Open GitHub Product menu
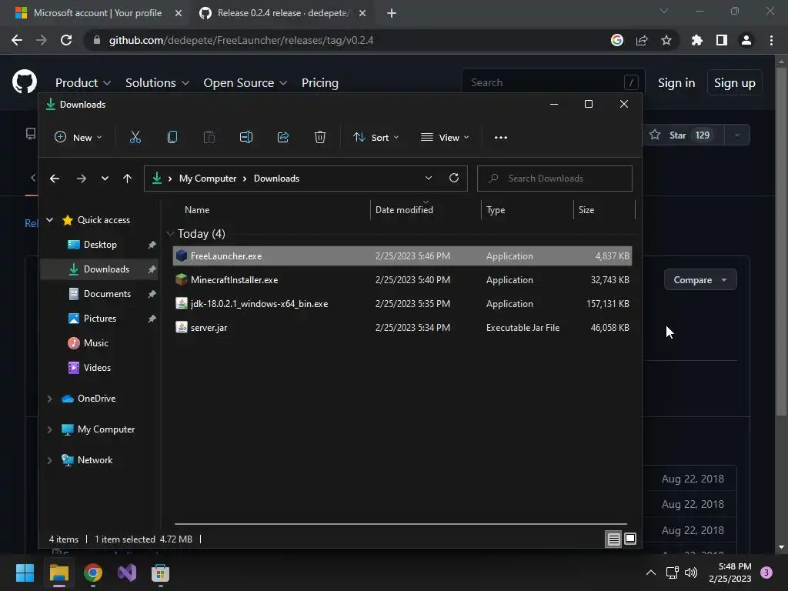The height and width of the screenshot is (591, 788). pos(83,82)
